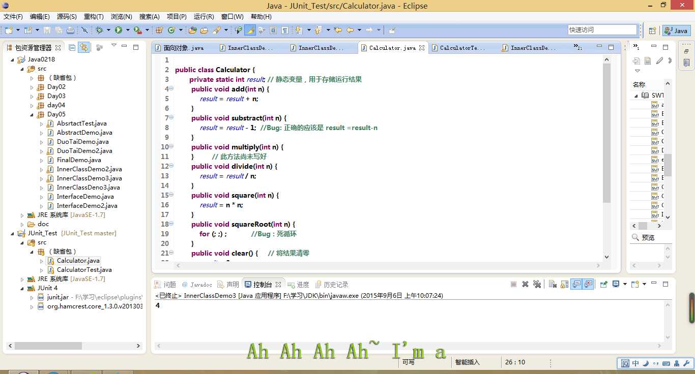The height and width of the screenshot is (374, 695).
Task: Click the Open Perspective icon
Action: click(x=652, y=30)
